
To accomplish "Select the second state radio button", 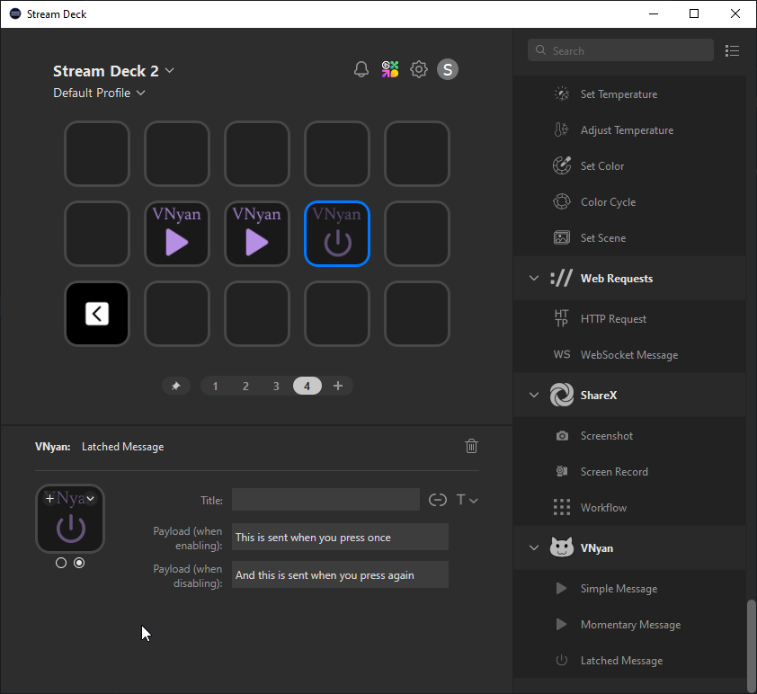I will 79,563.
